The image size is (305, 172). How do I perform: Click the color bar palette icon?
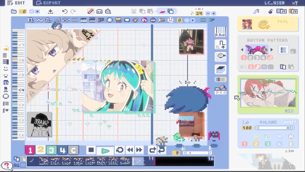click(x=220, y=79)
